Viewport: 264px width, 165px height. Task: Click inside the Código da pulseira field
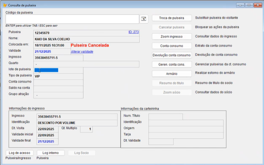72,19
